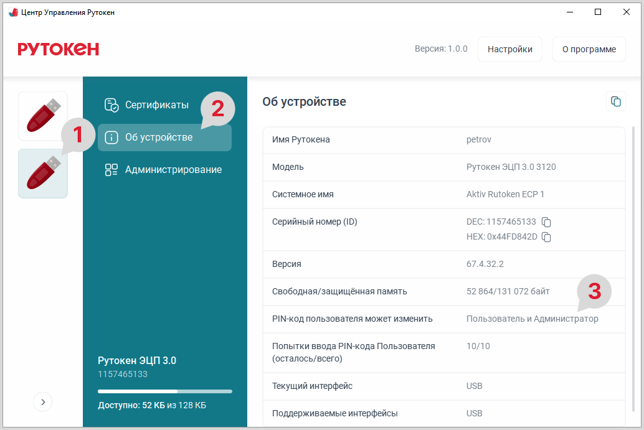Open the Об устройстве section
644x430 pixels.
pos(159,138)
